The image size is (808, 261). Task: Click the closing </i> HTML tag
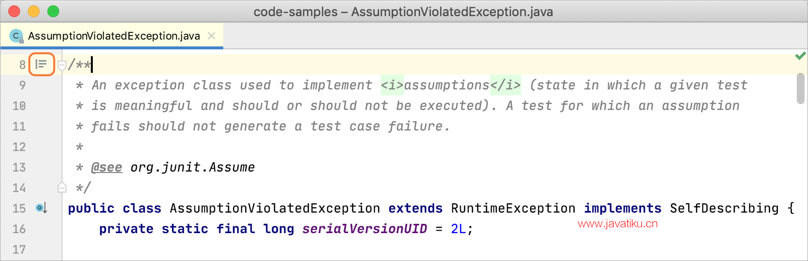click(506, 85)
